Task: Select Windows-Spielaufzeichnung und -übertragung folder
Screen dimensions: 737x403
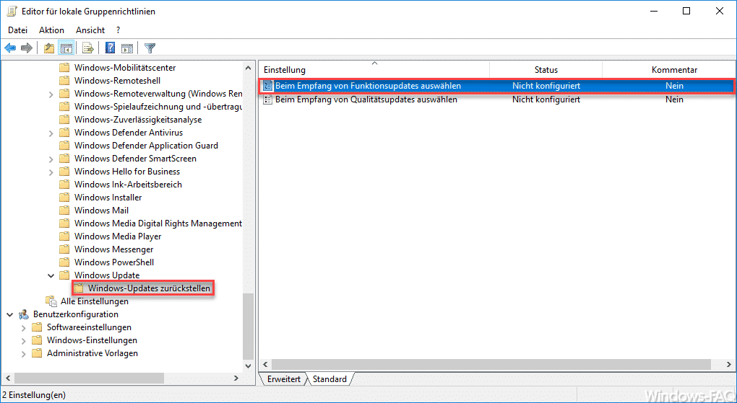Action: click(x=158, y=107)
